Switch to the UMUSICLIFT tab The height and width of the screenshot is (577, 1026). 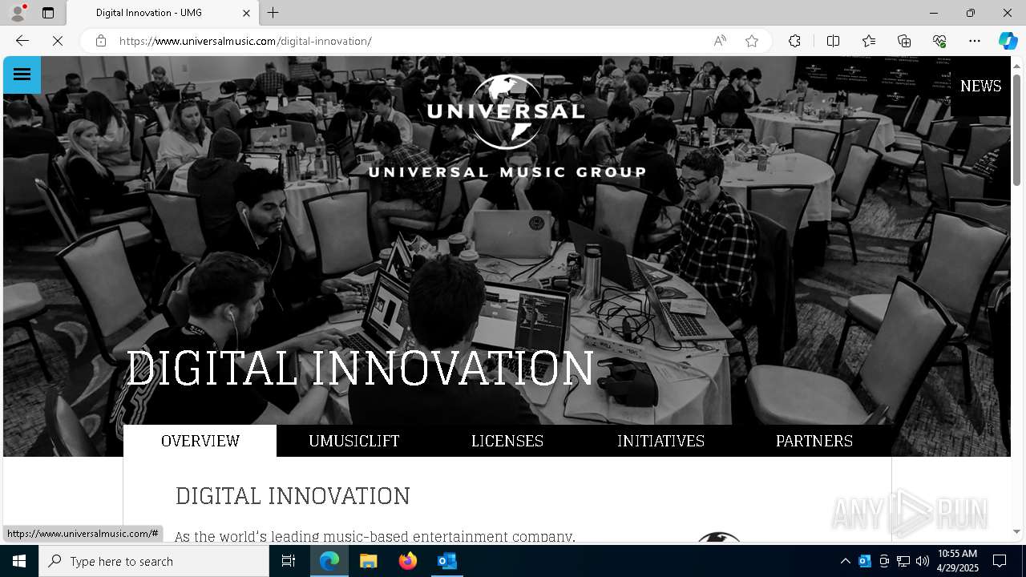coord(353,441)
